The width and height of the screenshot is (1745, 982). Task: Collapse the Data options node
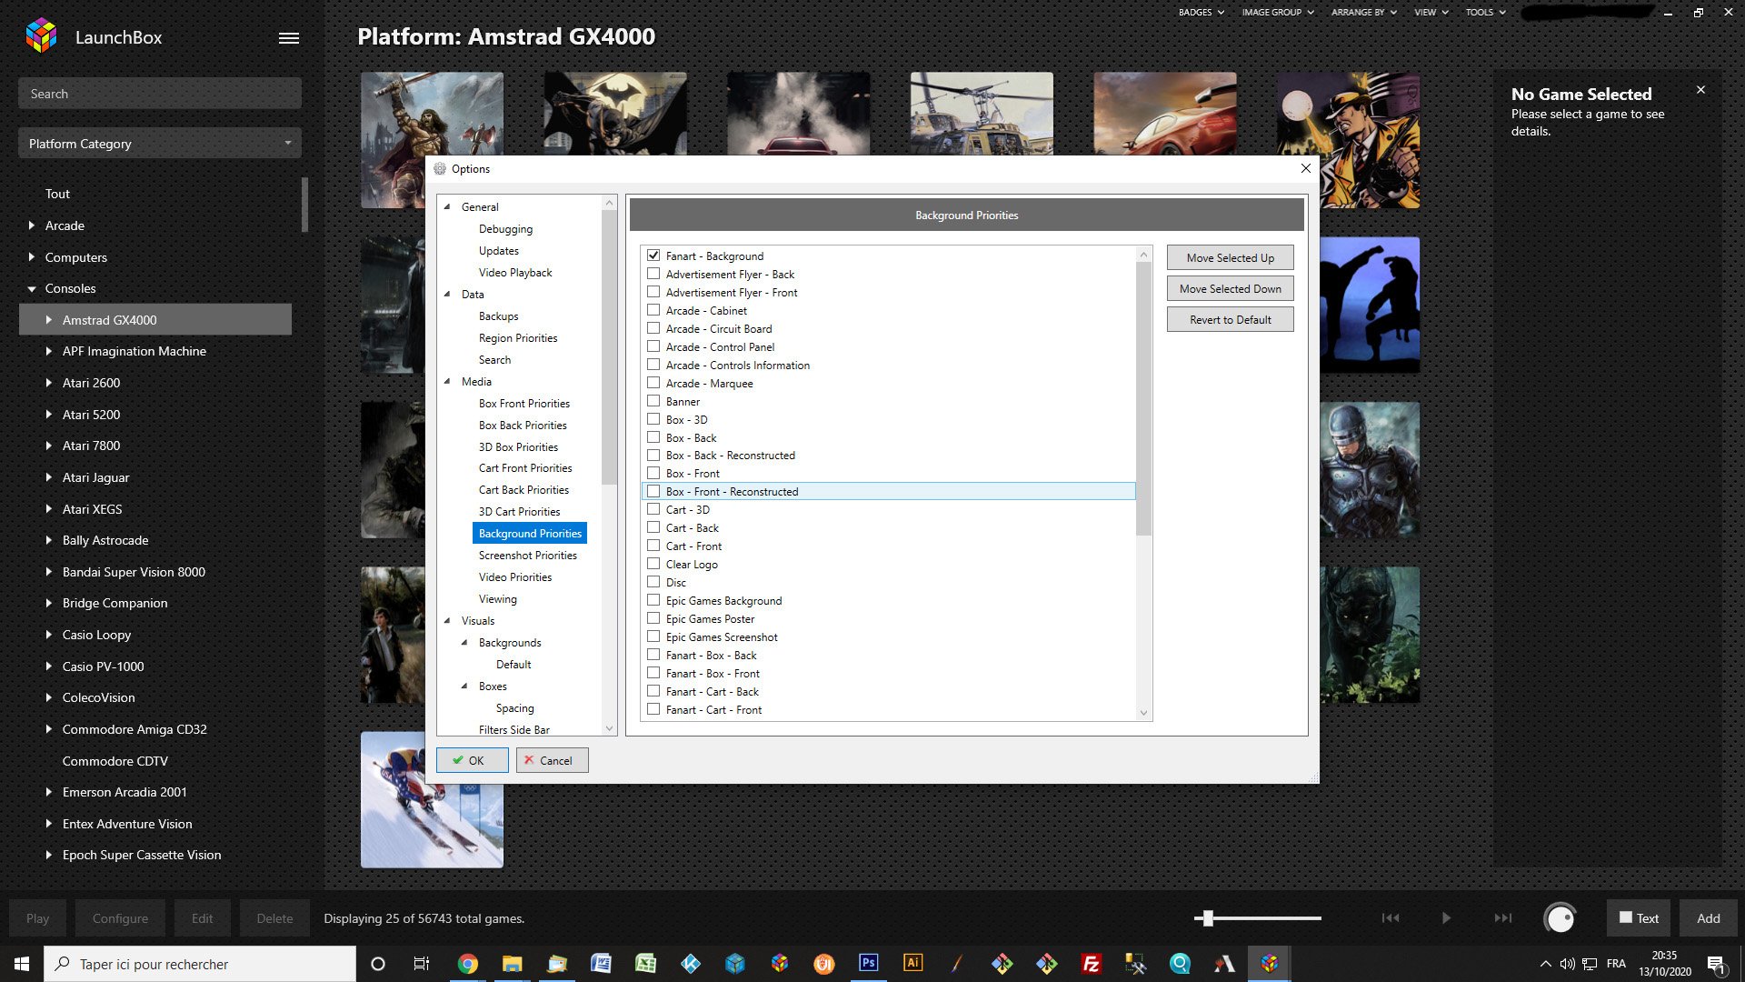tap(447, 294)
